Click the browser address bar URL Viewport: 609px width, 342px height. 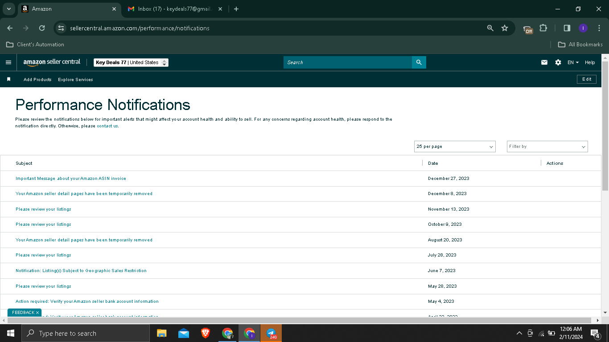140,28
